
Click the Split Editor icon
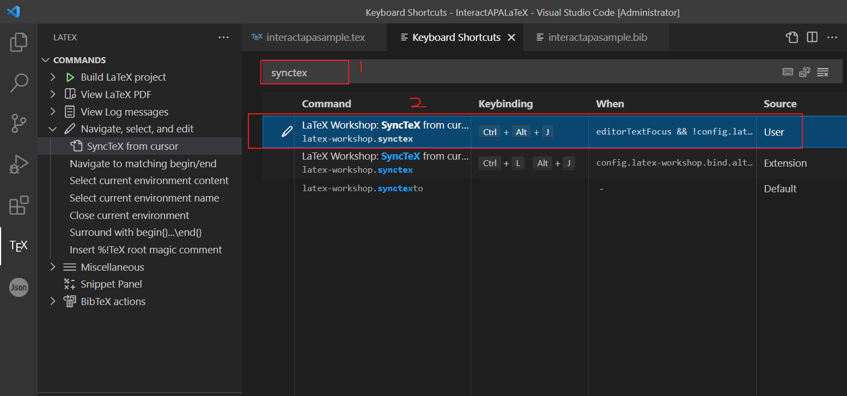[812, 37]
